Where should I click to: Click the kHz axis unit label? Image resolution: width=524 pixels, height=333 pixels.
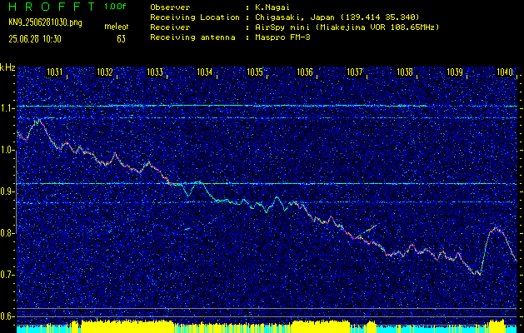[7, 67]
